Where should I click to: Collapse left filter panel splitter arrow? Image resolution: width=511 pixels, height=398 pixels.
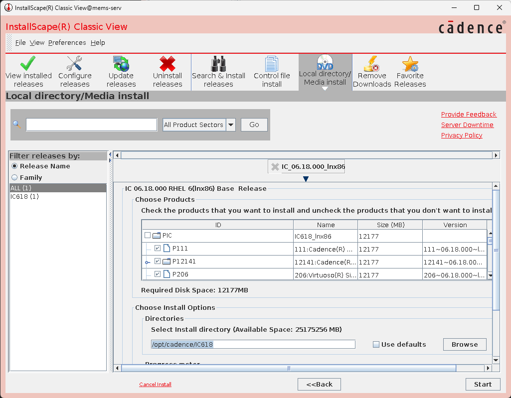pyautogui.click(x=110, y=154)
